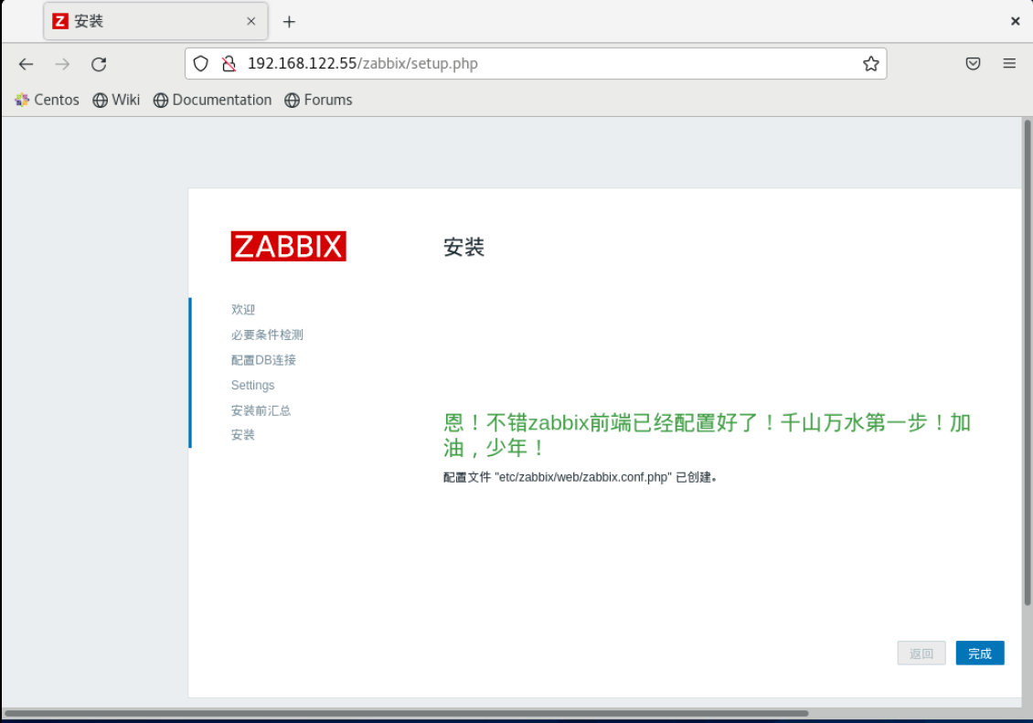
Task: Open the Centos bookmark
Action: [47, 101]
